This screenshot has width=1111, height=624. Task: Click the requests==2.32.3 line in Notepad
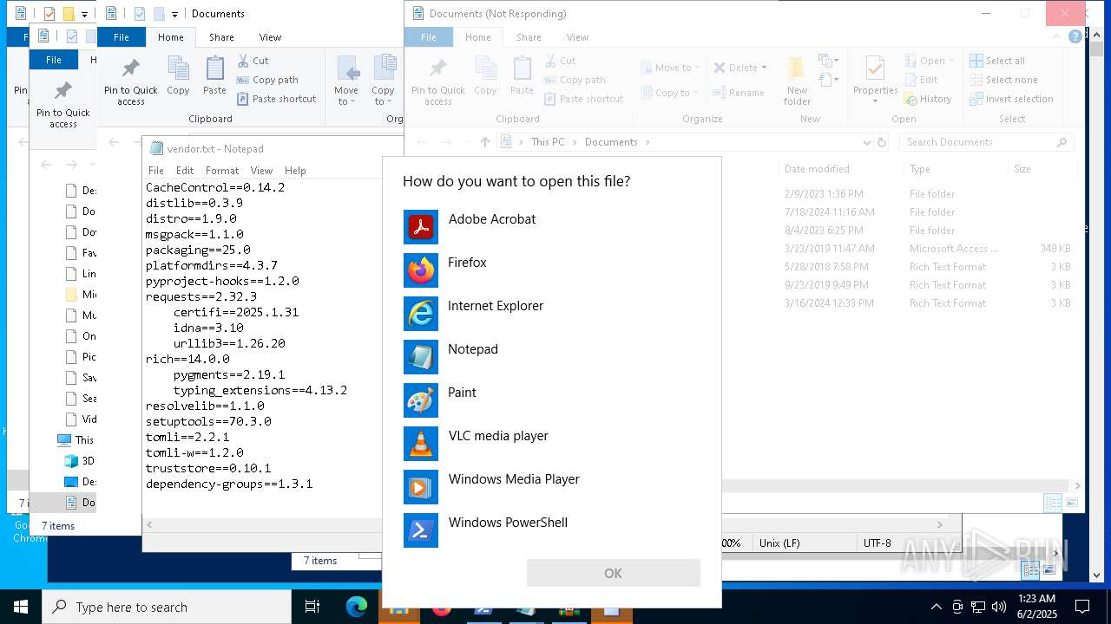coord(201,296)
